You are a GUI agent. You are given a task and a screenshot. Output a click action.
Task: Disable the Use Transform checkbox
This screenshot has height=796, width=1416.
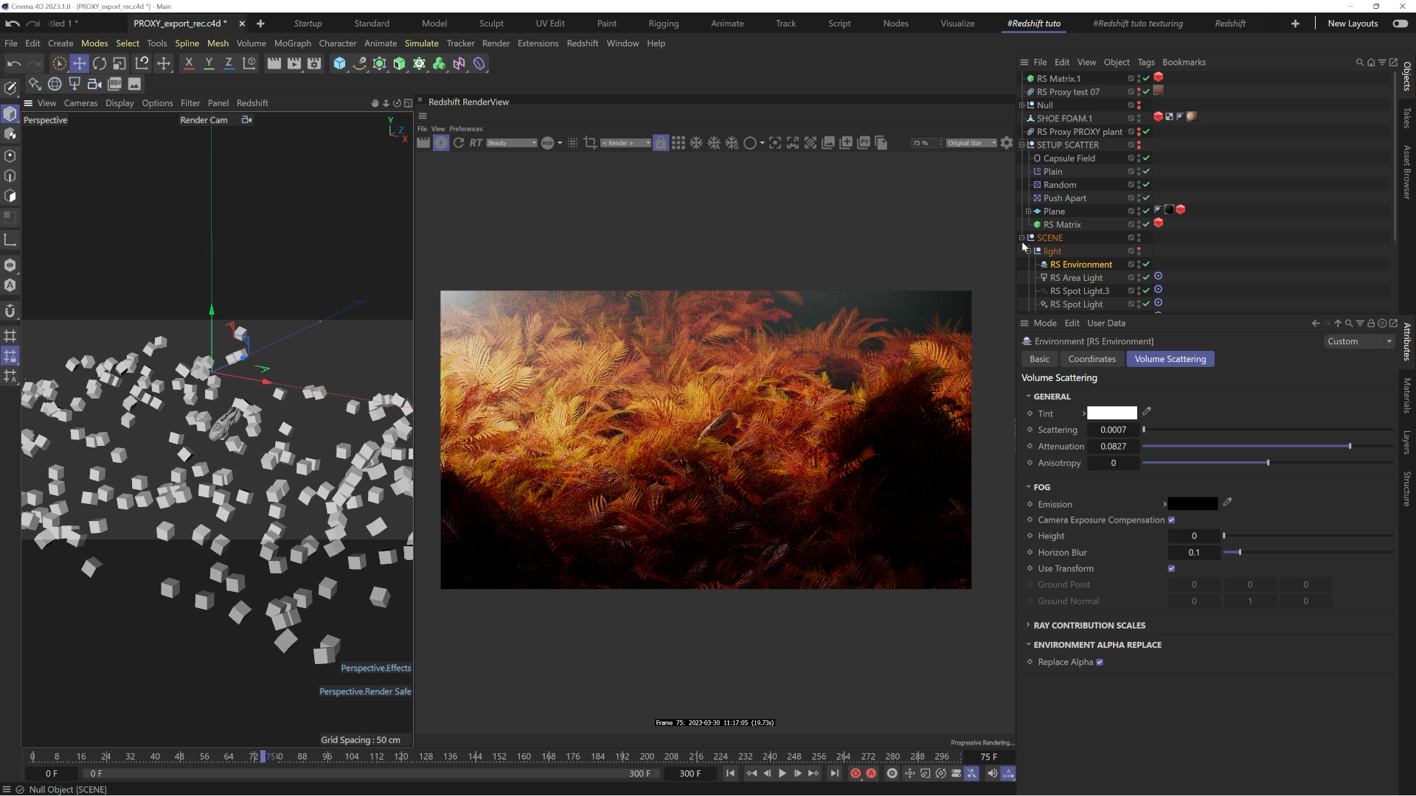click(x=1171, y=569)
